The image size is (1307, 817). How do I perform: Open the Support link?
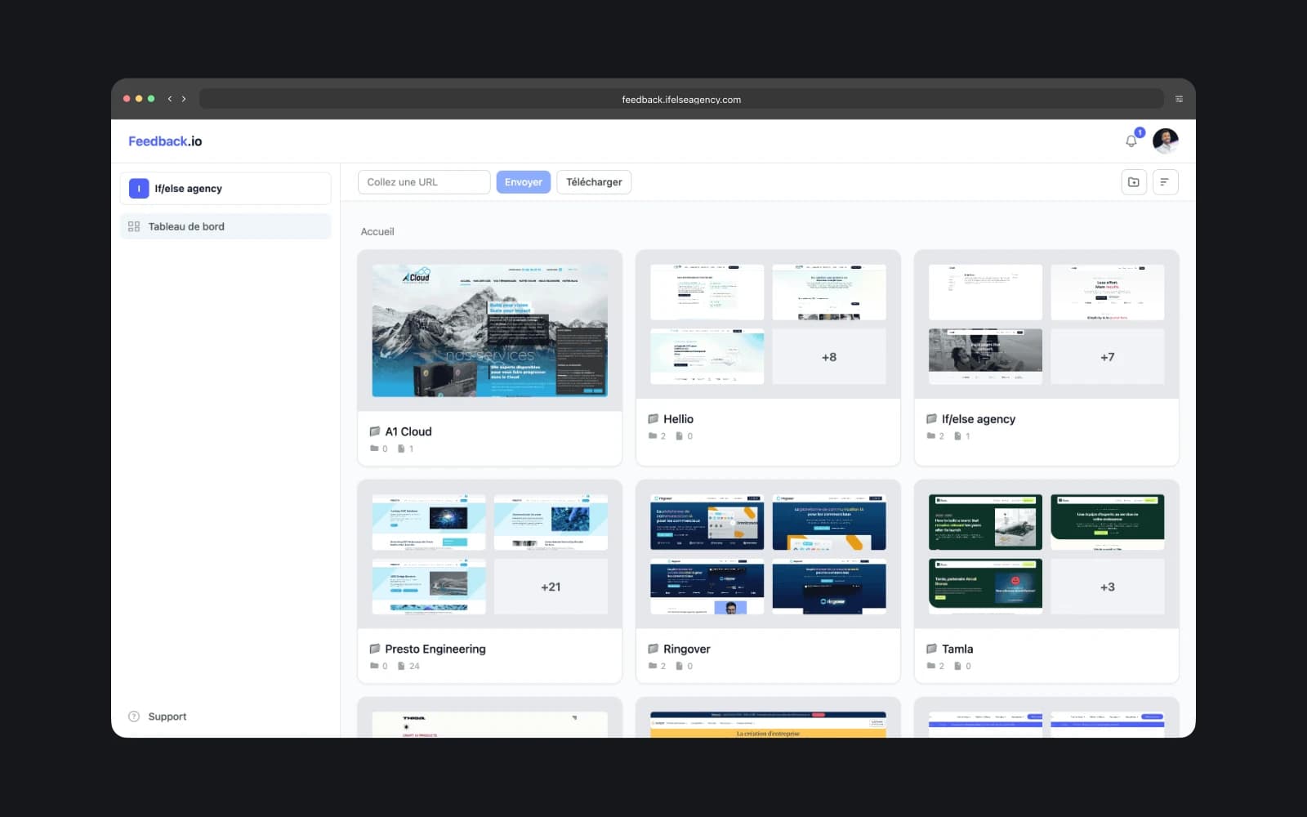click(167, 717)
